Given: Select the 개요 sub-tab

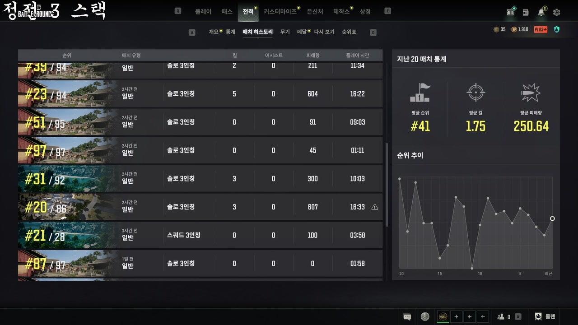Looking at the screenshot, I should [214, 32].
